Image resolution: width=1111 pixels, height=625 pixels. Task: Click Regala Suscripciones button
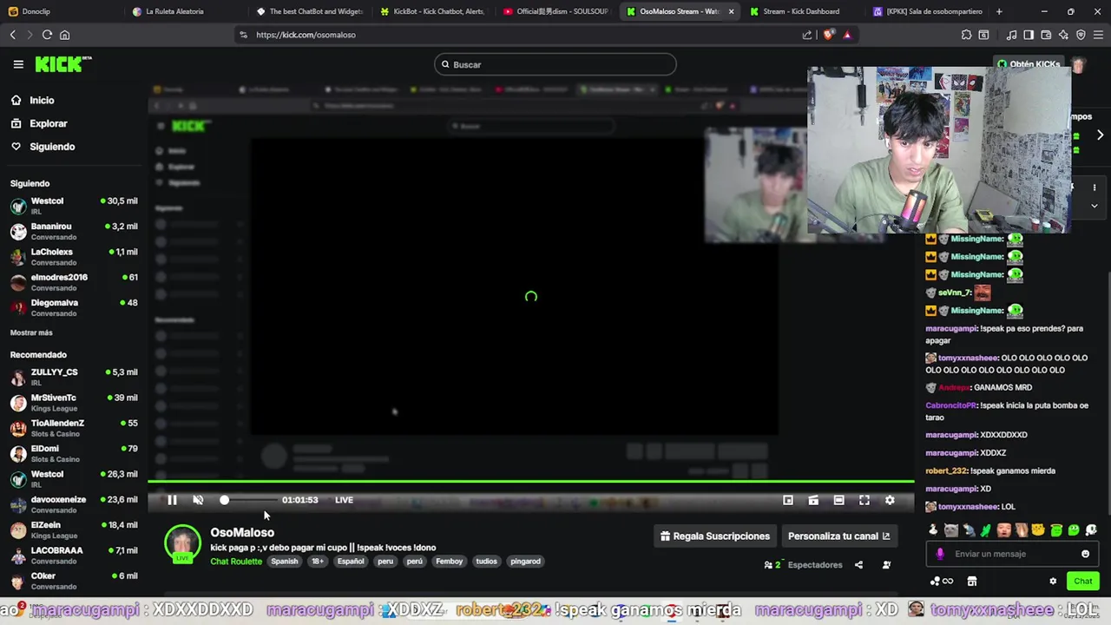pyautogui.click(x=715, y=536)
